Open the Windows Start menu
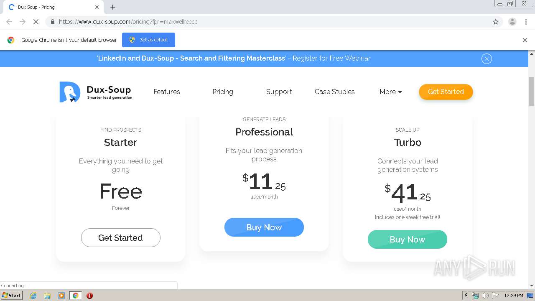The height and width of the screenshot is (301, 535). 11,296
